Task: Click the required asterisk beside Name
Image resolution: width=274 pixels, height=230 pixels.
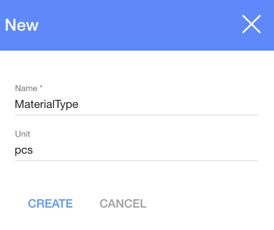Action: pyautogui.click(x=41, y=88)
